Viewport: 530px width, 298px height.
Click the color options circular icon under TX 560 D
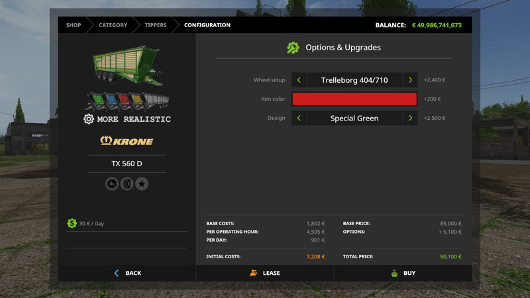click(x=112, y=183)
